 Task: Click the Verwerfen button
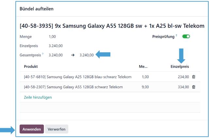(x=56, y=129)
